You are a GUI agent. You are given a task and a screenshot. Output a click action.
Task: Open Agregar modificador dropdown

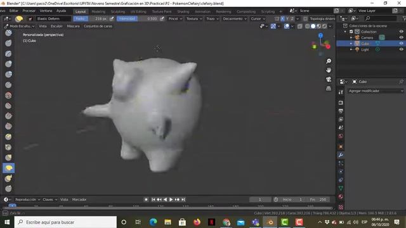tap(376, 91)
